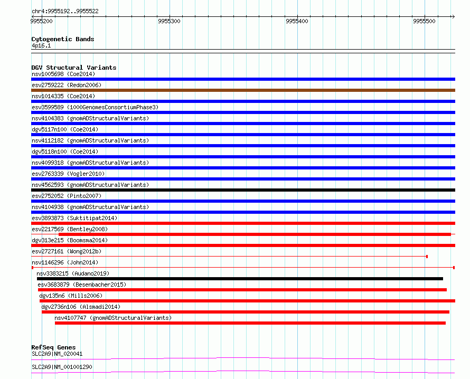
Task: Click nsv4104938 (gnomADStructuralVariants) label
Action: 90,207
